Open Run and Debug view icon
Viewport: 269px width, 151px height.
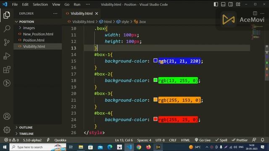click(x=7, y=56)
